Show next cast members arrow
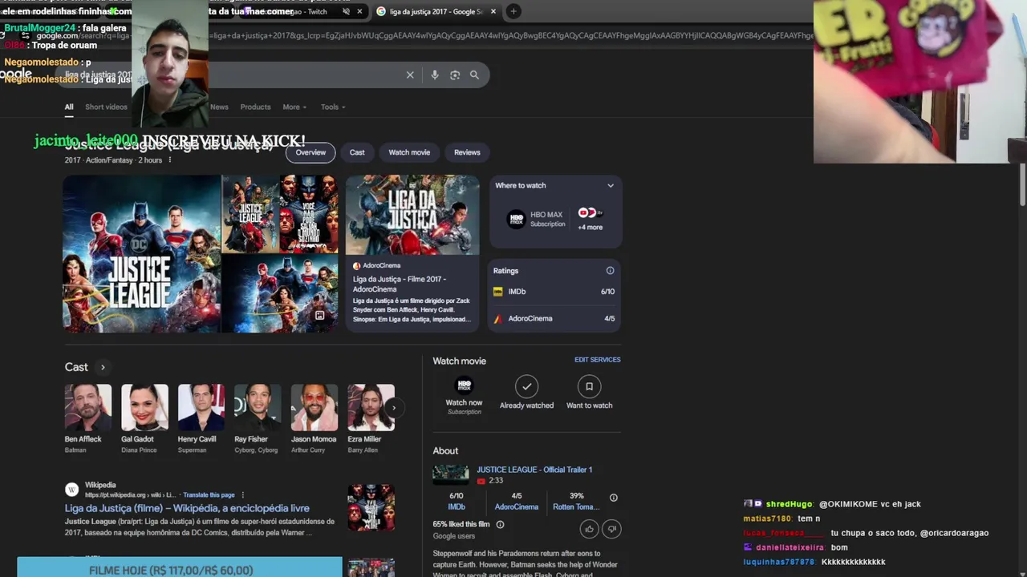The height and width of the screenshot is (577, 1027). [x=393, y=408]
